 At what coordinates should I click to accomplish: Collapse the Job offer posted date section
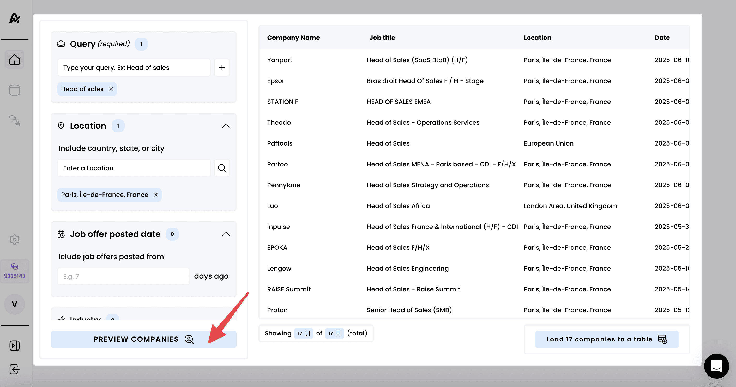click(226, 234)
